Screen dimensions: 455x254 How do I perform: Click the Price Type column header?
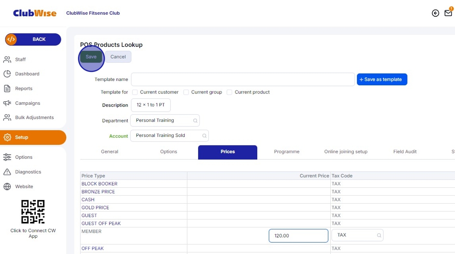[x=93, y=176]
